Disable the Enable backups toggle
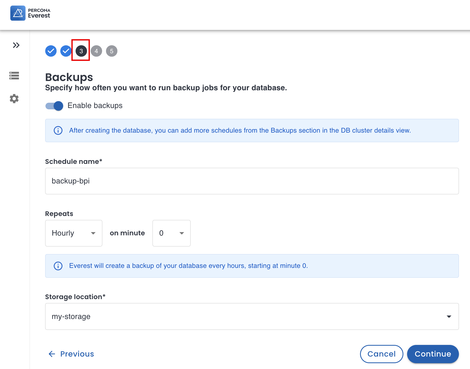This screenshot has width=470, height=369. click(x=54, y=106)
